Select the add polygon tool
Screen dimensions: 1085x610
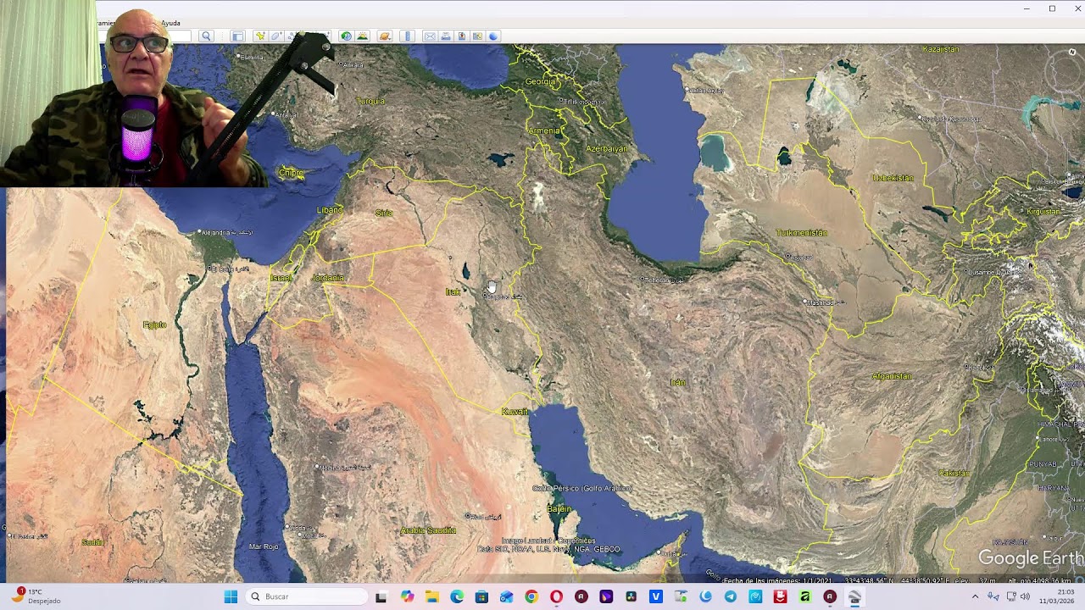coord(275,36)
